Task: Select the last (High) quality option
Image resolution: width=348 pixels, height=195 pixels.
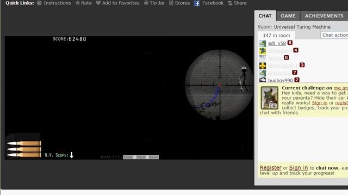Action: pyautogui.click(x=153, y=157)
